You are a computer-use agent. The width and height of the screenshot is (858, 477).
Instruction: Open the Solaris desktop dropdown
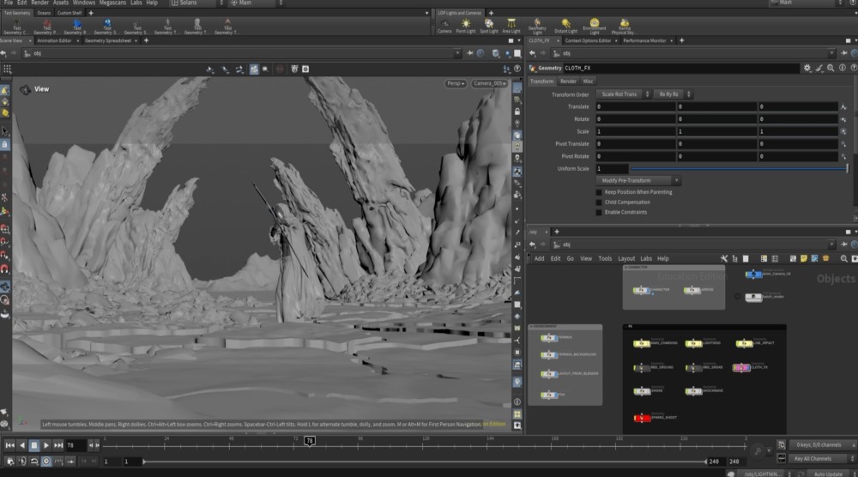point(196,3)
